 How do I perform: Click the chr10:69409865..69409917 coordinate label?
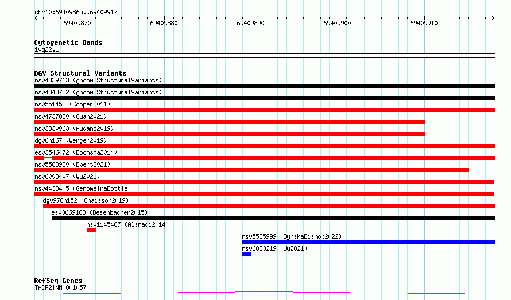click(x=76, y=12)
